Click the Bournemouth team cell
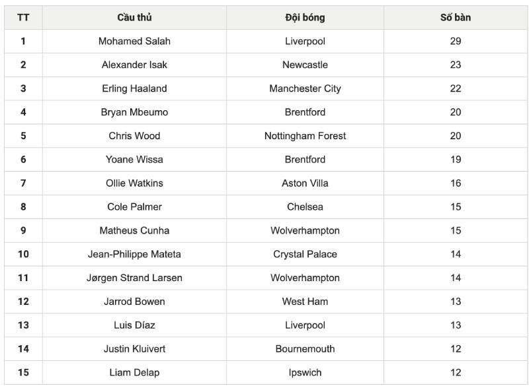 tap(305, 349)
